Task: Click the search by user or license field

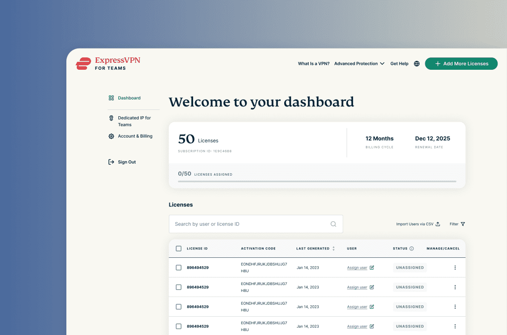Action: [248, 224]
